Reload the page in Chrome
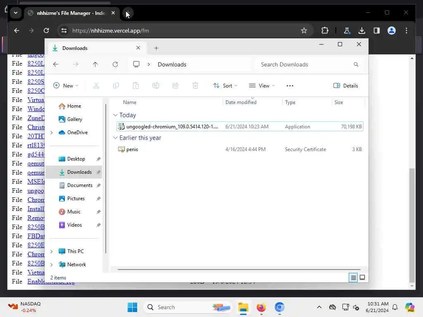The width and height of the screenshot is (423, 317). click(46, 31)
